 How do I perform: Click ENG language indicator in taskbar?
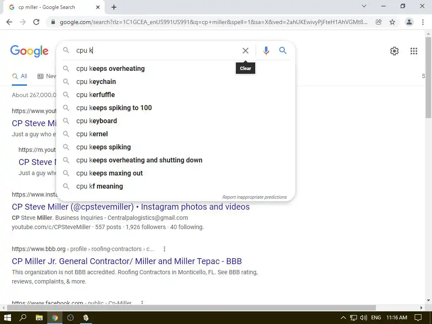pyautogui.click(x=376, y=318)
